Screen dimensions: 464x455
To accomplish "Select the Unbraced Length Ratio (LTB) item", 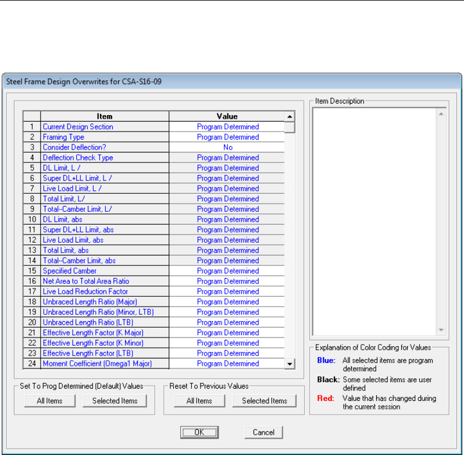I will pyautogui.click(x=105, y=322).
